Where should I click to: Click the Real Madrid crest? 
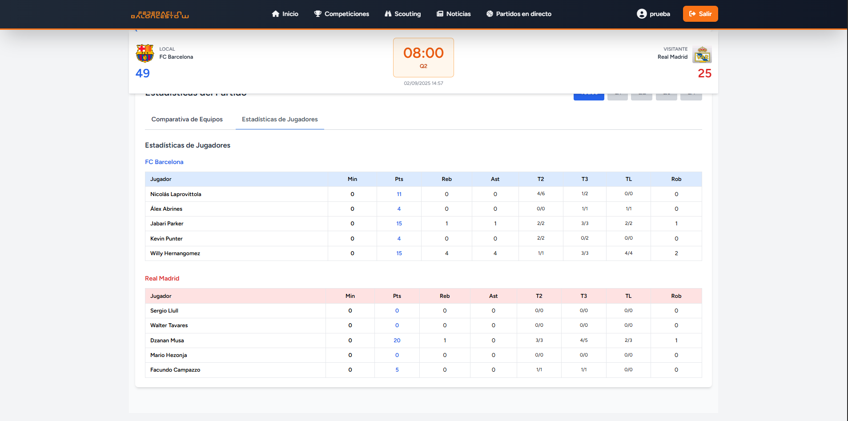point(702,55)
